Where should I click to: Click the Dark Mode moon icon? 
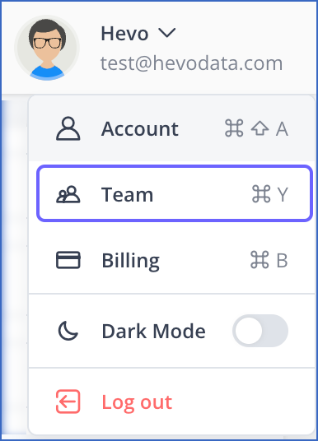(68, 331)
